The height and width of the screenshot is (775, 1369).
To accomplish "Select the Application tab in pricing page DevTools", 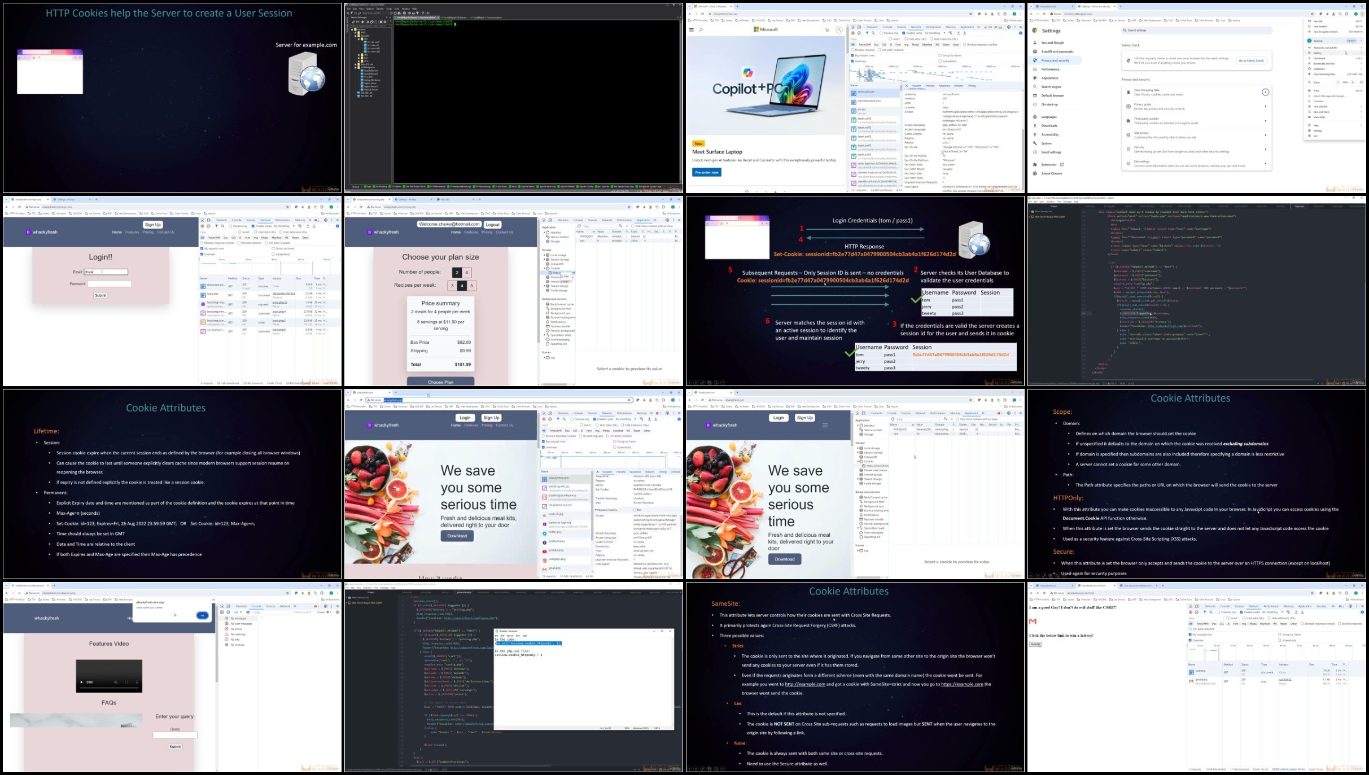I will pos(644,220).
